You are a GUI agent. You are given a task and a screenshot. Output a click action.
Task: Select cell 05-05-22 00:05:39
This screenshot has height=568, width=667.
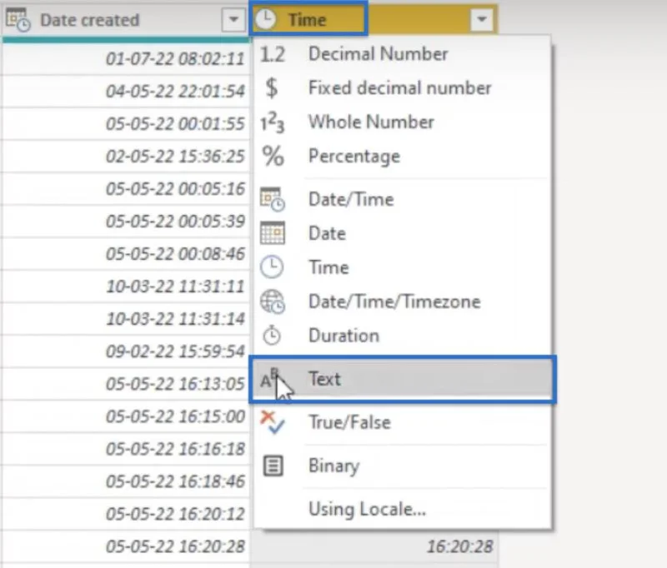126,221
